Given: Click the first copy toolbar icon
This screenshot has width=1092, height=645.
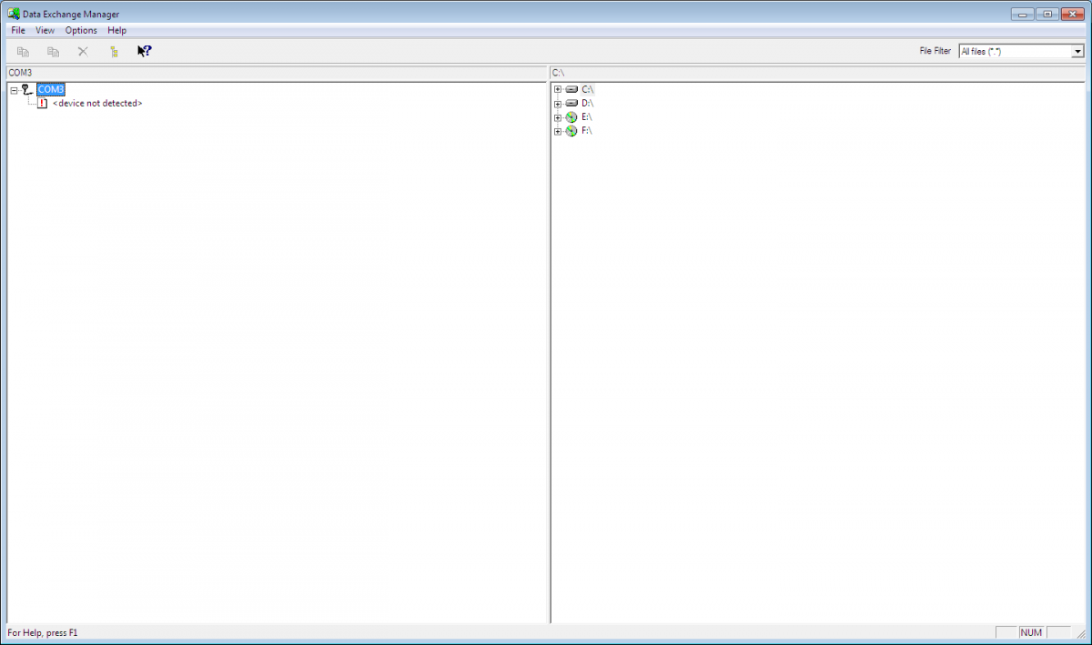Looking at the screenshot, I should point(23,52).
